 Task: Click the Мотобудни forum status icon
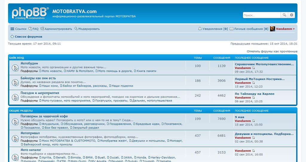tap(15, 68)
